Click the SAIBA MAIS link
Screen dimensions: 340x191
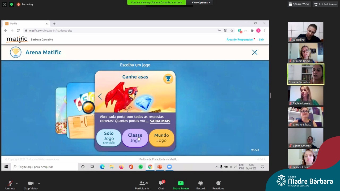click(x=160, y=121)
